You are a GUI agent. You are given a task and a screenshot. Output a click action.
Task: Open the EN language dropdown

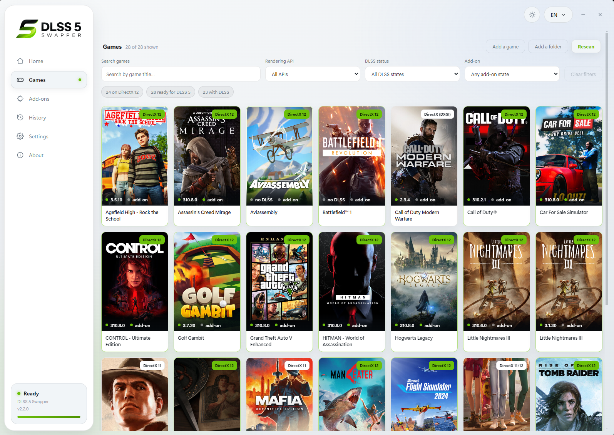[x=558, y=15]
